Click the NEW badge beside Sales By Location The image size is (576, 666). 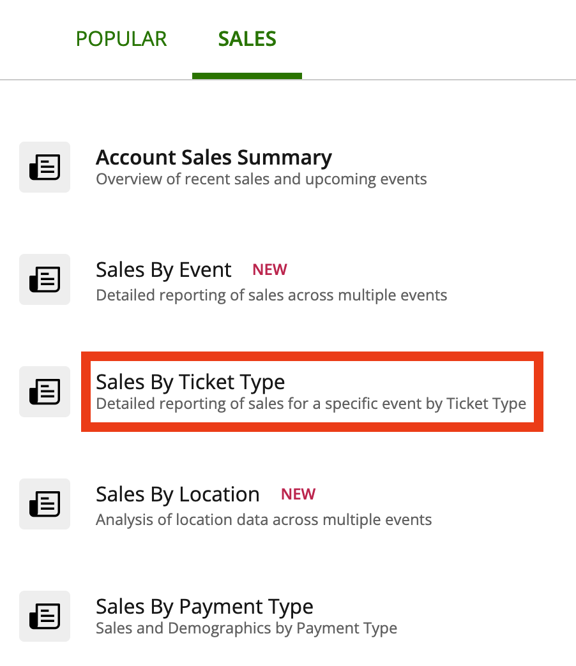(298, 494)
